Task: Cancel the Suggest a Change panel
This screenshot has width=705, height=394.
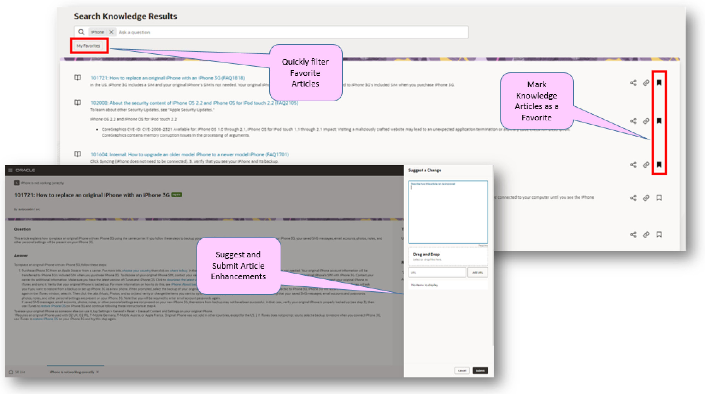Action: tap(462, 370)
